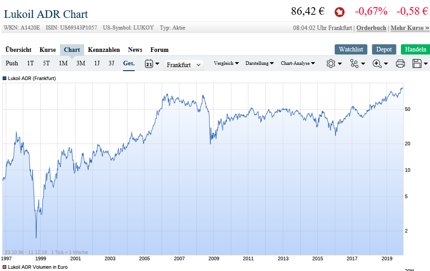Expand the arrow next to zoom icon
Image resolution: width=430 pixels, height=271 pixels.
click(386, 64)
